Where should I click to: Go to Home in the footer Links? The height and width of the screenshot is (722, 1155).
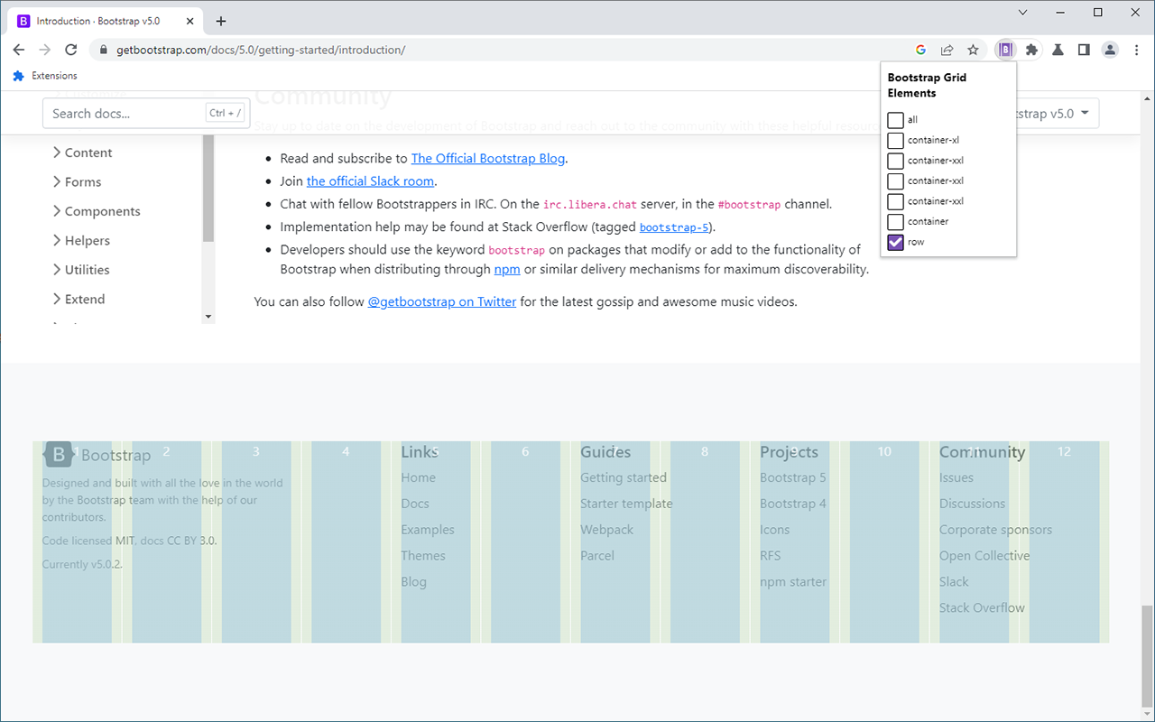[419, 477]
